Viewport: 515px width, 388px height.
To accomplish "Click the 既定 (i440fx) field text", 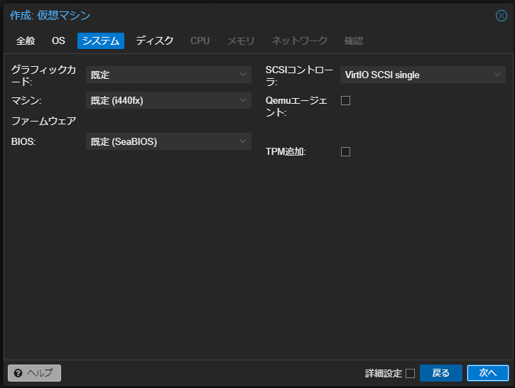I will [117, 100].
